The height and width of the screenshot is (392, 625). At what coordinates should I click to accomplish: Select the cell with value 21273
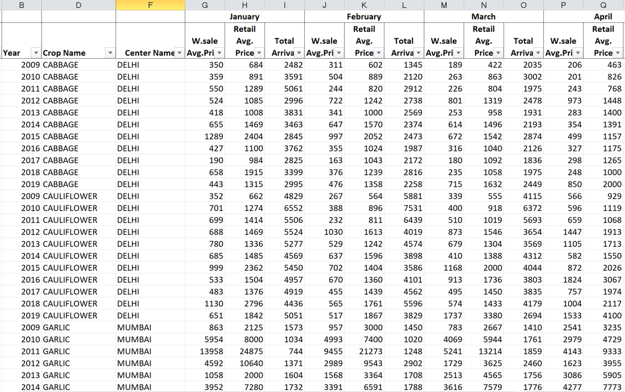364,351
